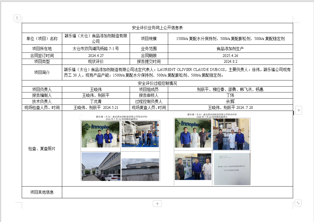The width and height of the screenshot is (314, 222).
Task: Click the 食品添加剂生产 business scope cell
Action: 230,49
